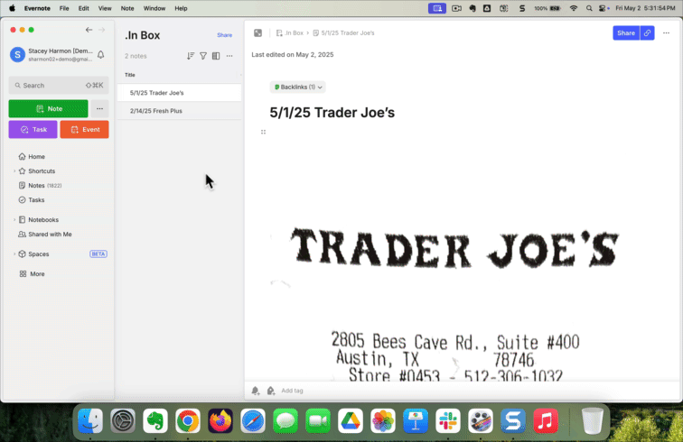This screenshot has width=683, height=442.
Task: Open Slack in the Dock
Action: click(448, 420)
